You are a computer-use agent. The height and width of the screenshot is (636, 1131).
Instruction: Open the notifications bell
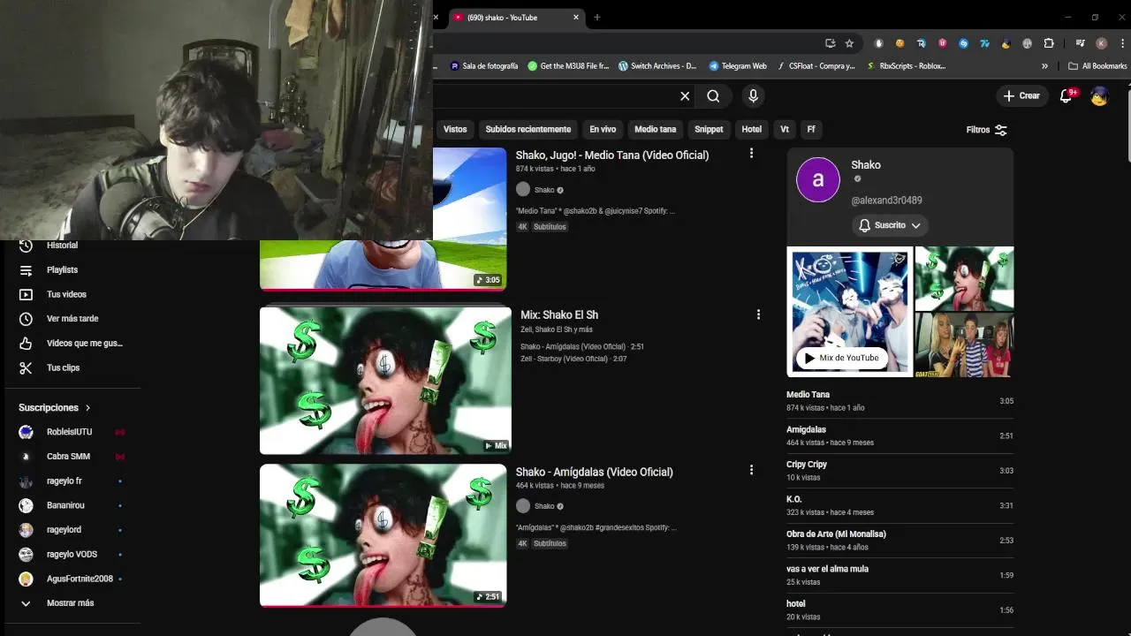point(1066,96)
